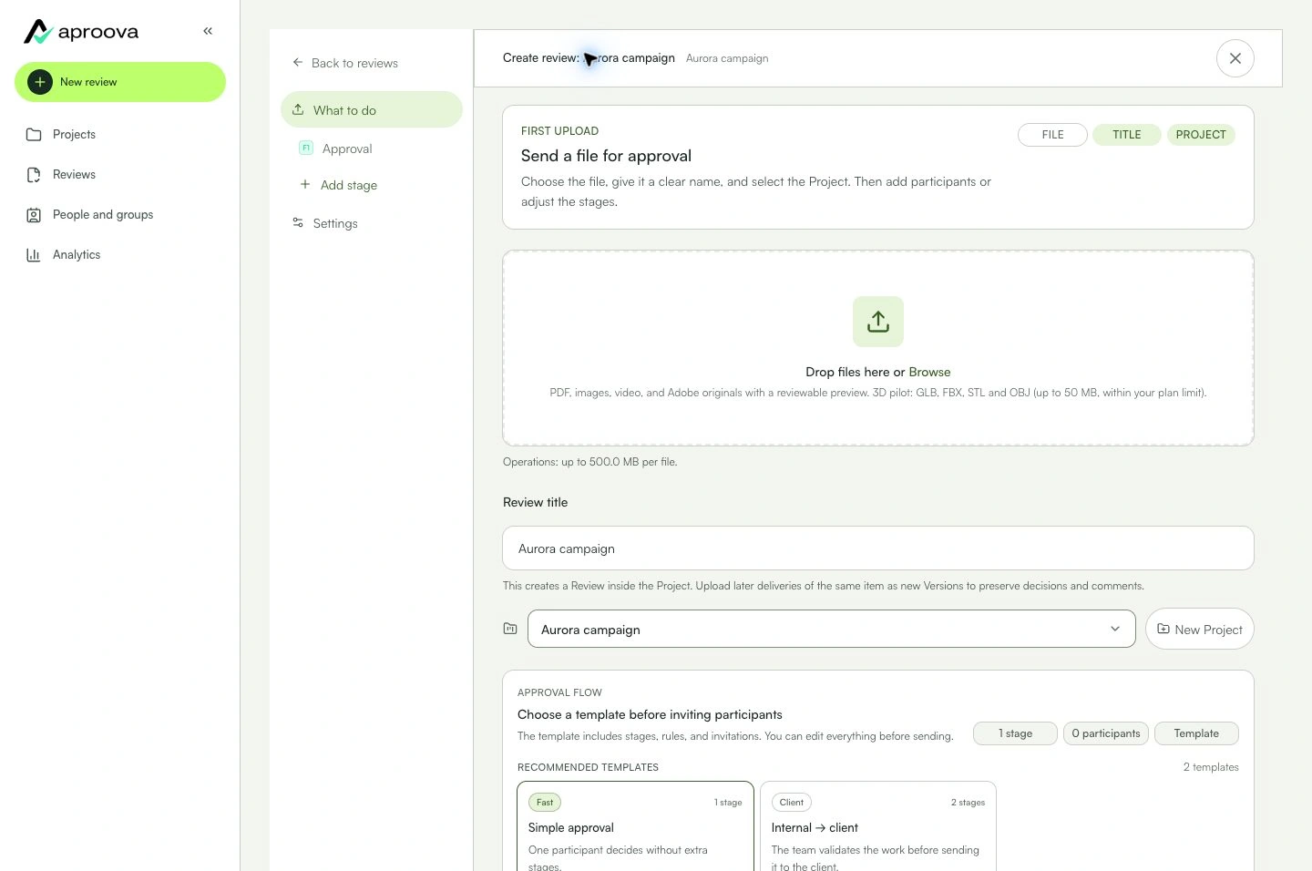
Task: Click the 'APPROVAL FLOW' label
Action: [x=559, y=692]
